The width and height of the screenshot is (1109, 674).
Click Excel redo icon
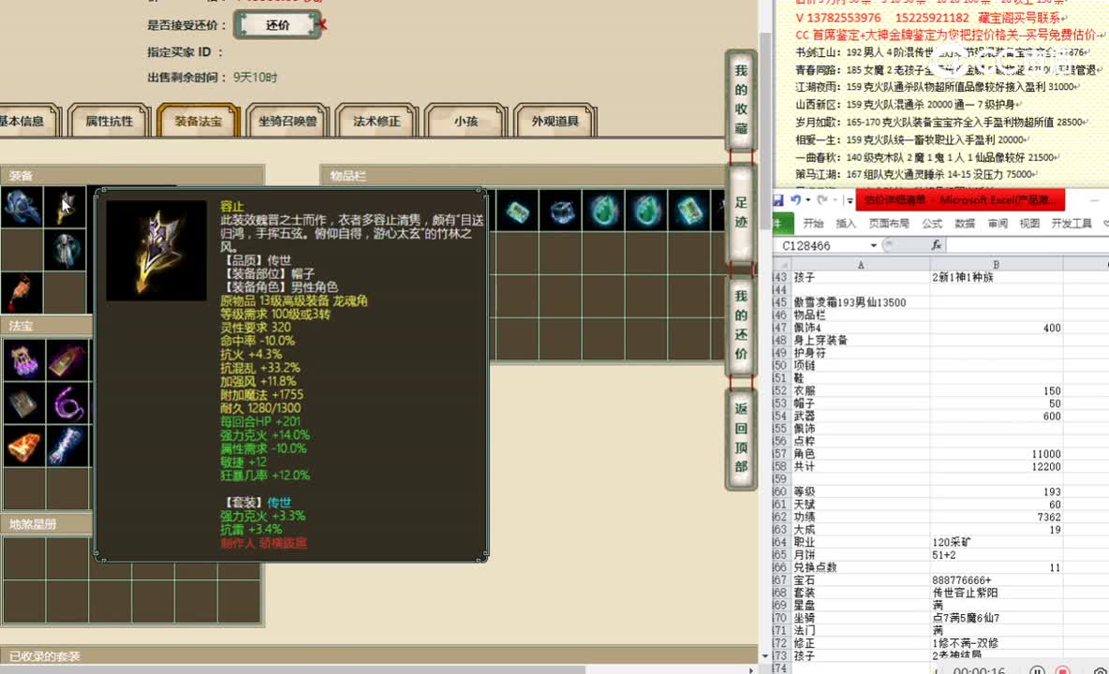[x=823, y=200]
